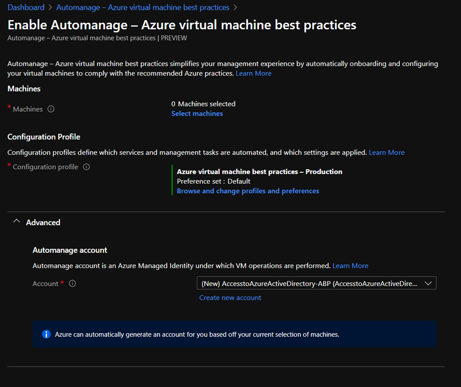This screenshot has height=387, width=461.
Task: Click the info icon beside Configuration profile
Action: click(x=86, y=167)
